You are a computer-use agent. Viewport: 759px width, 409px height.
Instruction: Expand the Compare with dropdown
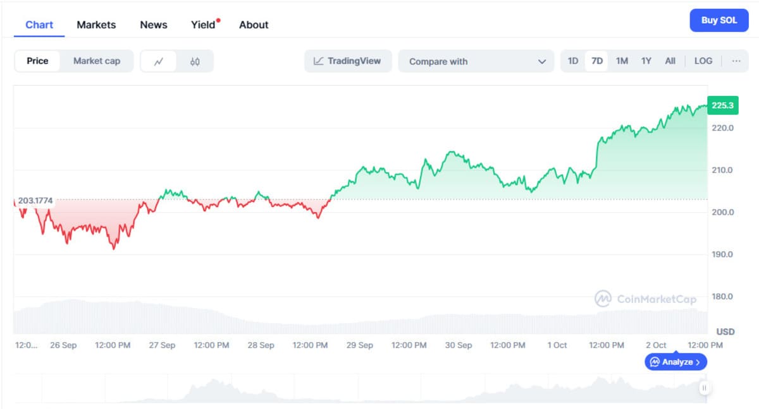[x=476, y=61]
